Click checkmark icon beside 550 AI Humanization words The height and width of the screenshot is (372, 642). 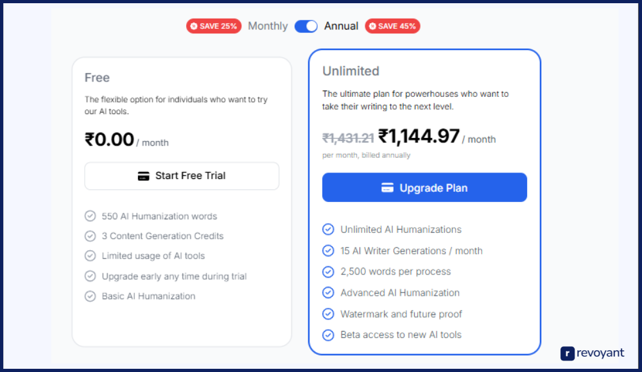click(90, 216)
